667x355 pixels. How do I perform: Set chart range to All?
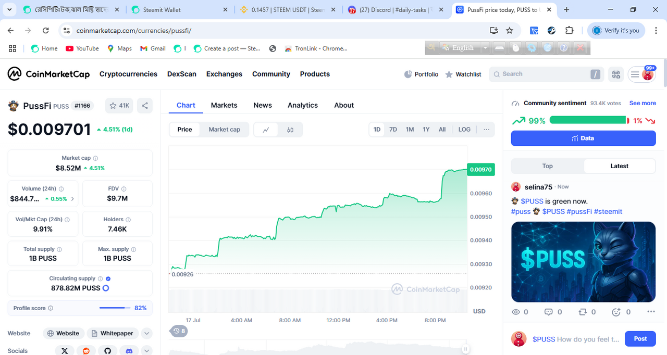click(x=442, y=130)
